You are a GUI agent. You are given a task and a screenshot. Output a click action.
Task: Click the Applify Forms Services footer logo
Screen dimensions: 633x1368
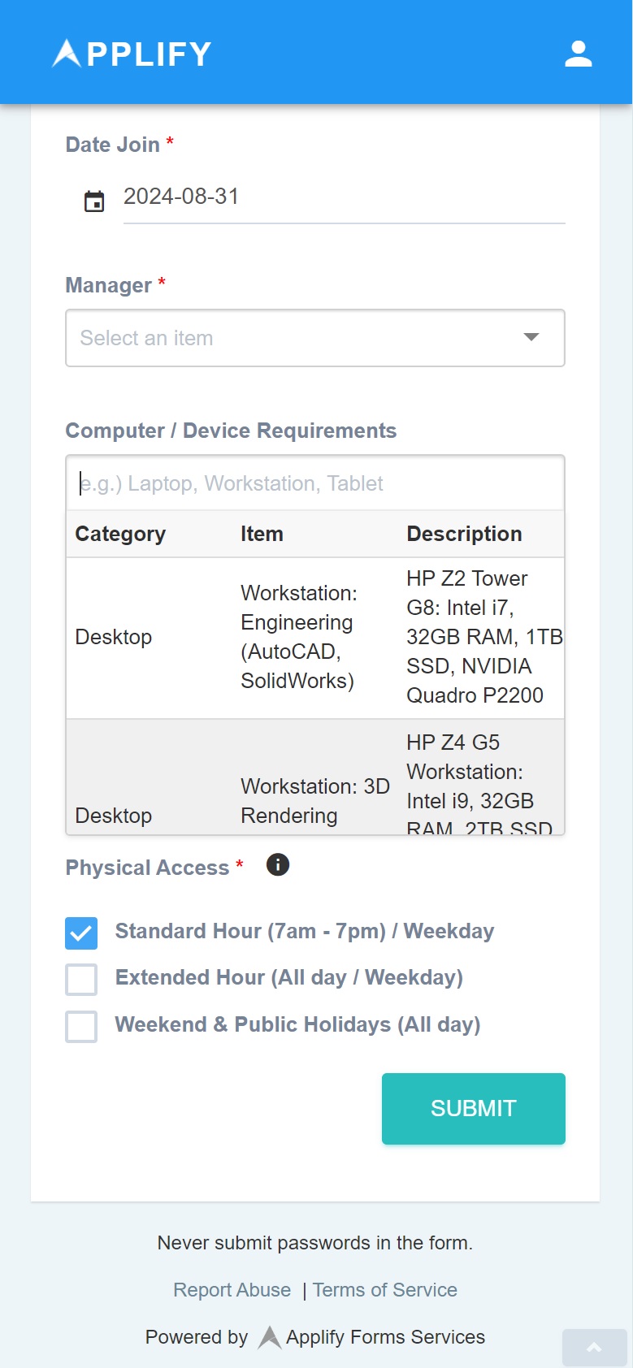click(x=270, y=1337)
